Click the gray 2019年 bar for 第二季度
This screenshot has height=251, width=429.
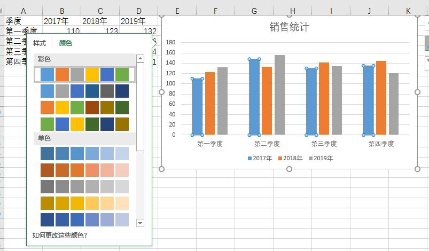point(279,95)
